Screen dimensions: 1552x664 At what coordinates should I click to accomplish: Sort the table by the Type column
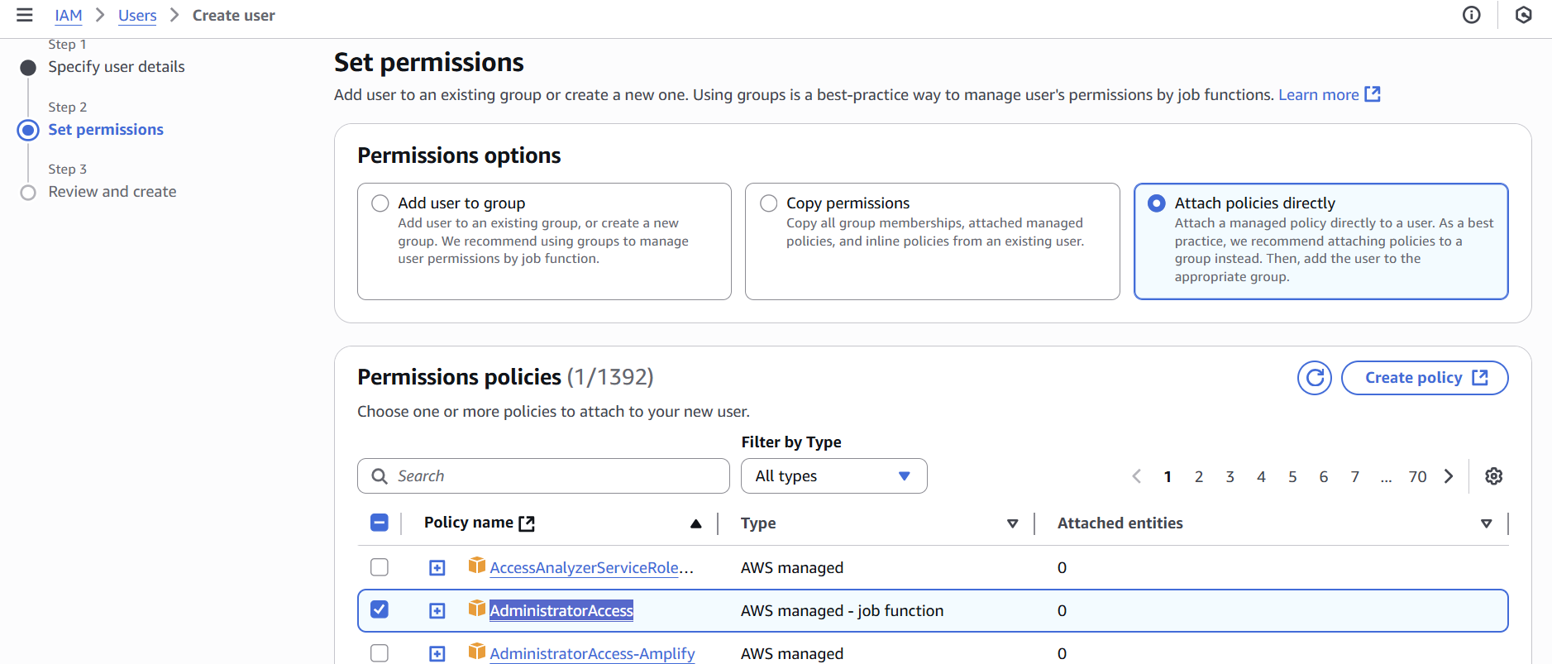1012,523
